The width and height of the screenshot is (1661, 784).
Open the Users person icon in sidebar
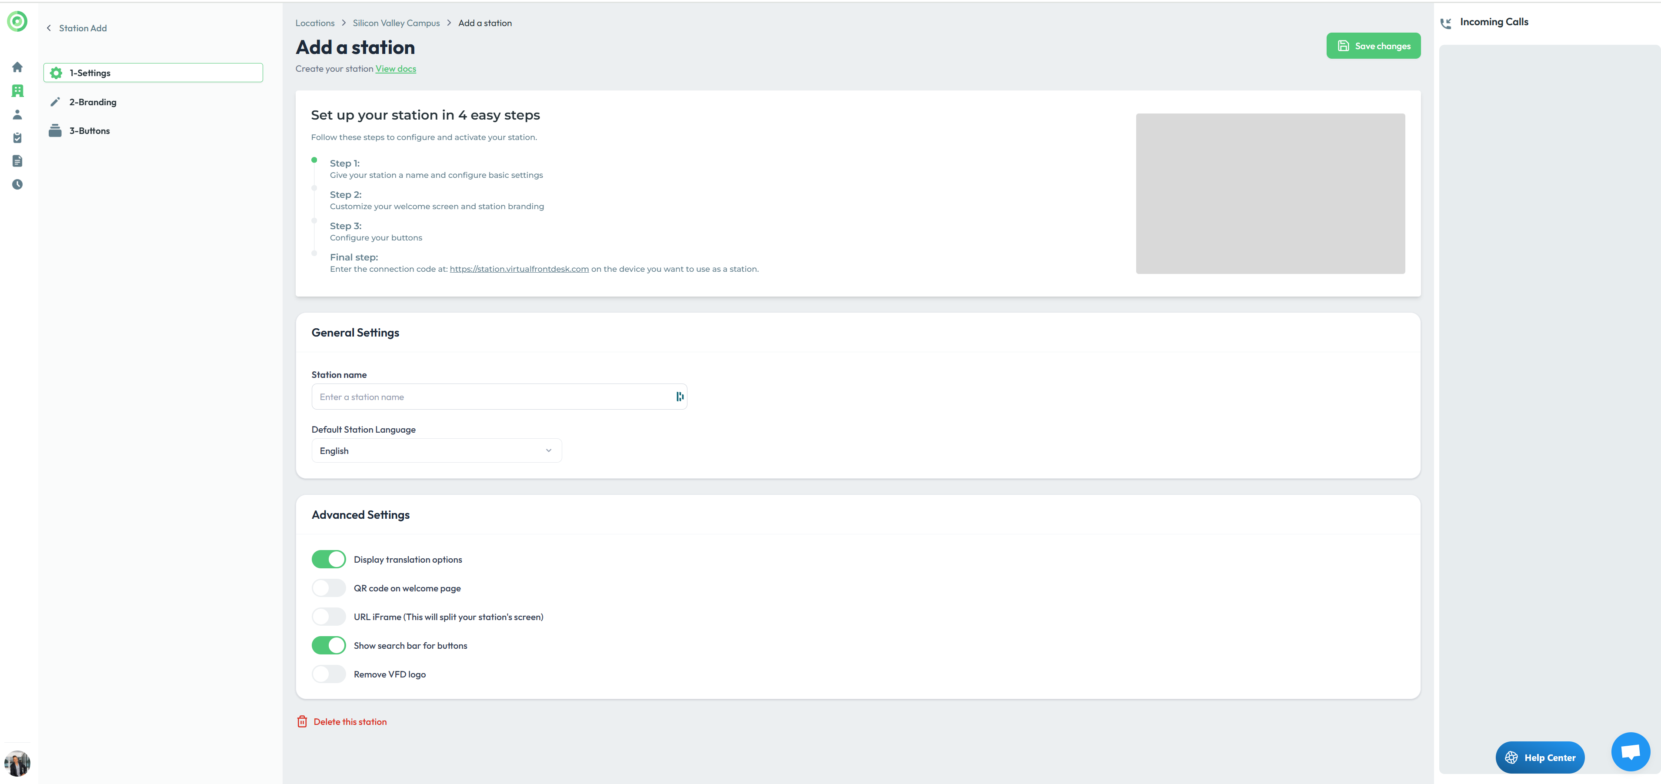pyautogui.click(x=17, y=115)
